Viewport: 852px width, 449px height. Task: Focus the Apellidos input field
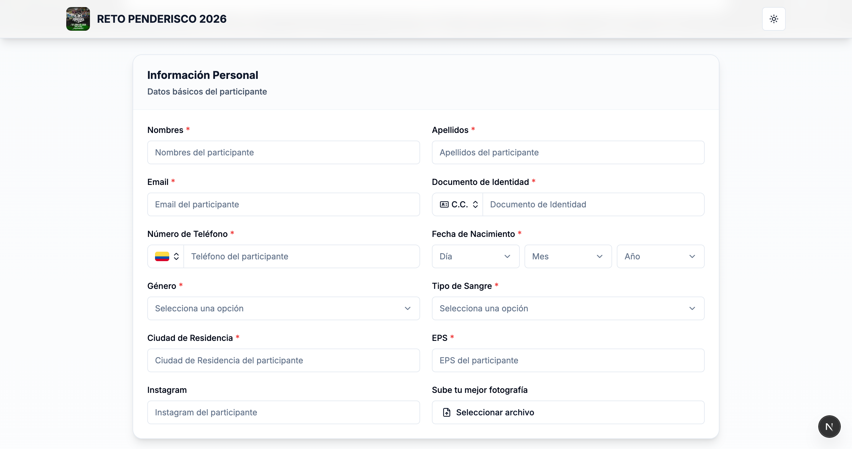(568, 152)
